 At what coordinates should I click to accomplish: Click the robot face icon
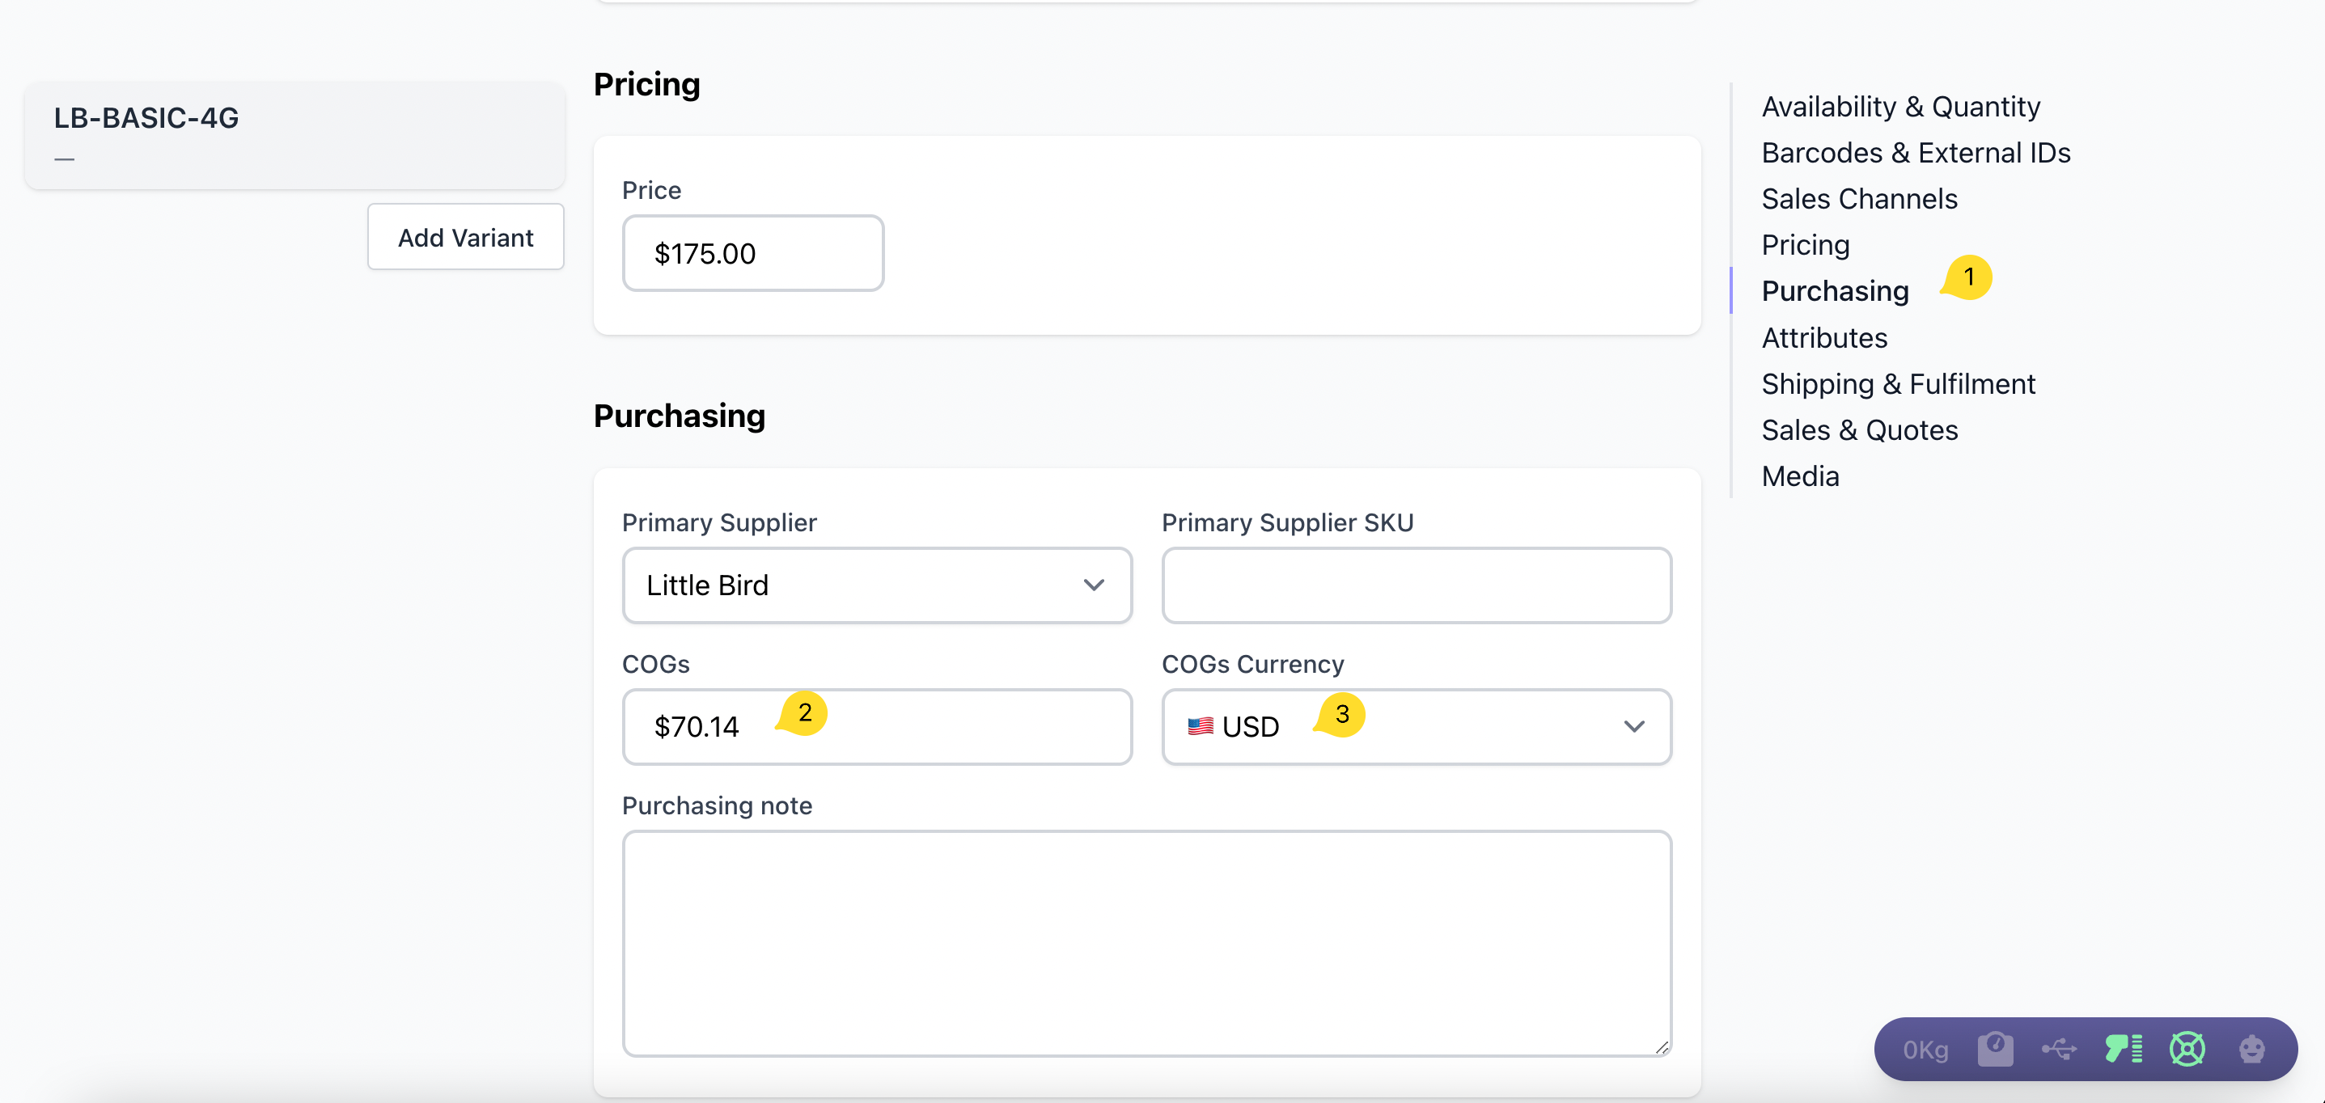click(x=2251, y=1049)
